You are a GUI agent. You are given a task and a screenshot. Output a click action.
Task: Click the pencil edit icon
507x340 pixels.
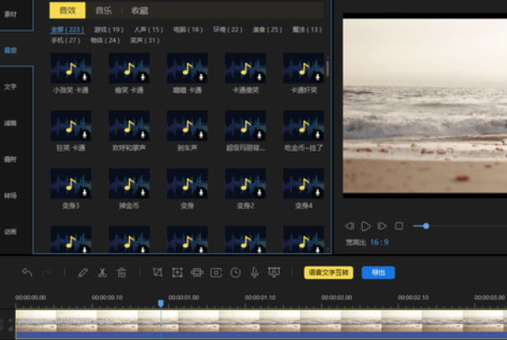pyautogui.click(x=83, y=272)
